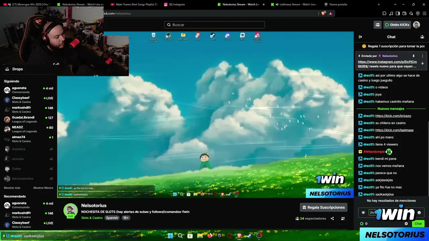429x241 pixels.
Task: Click the Alelquejuega username in chat
Action: pos(373,152)
